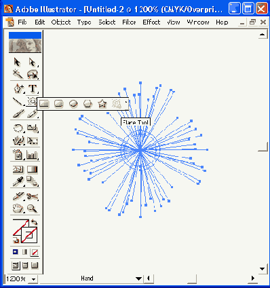Select the Zoom magnifier tool
This screenshot has height=288, width=270.
(33, 209)
